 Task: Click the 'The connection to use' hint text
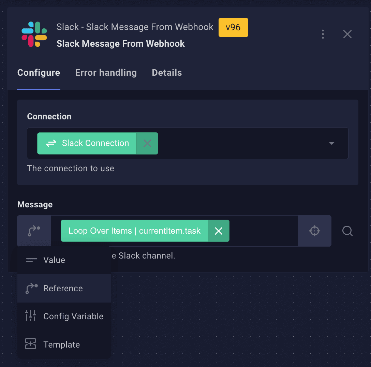71,168
